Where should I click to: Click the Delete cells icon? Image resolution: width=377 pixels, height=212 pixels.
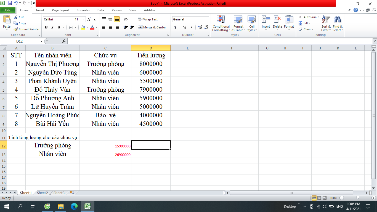click(x=277, y=19)
